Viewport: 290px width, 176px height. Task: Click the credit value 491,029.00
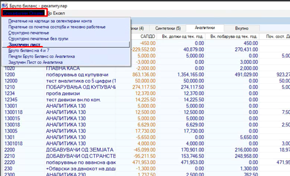click(x=246, y=75)
